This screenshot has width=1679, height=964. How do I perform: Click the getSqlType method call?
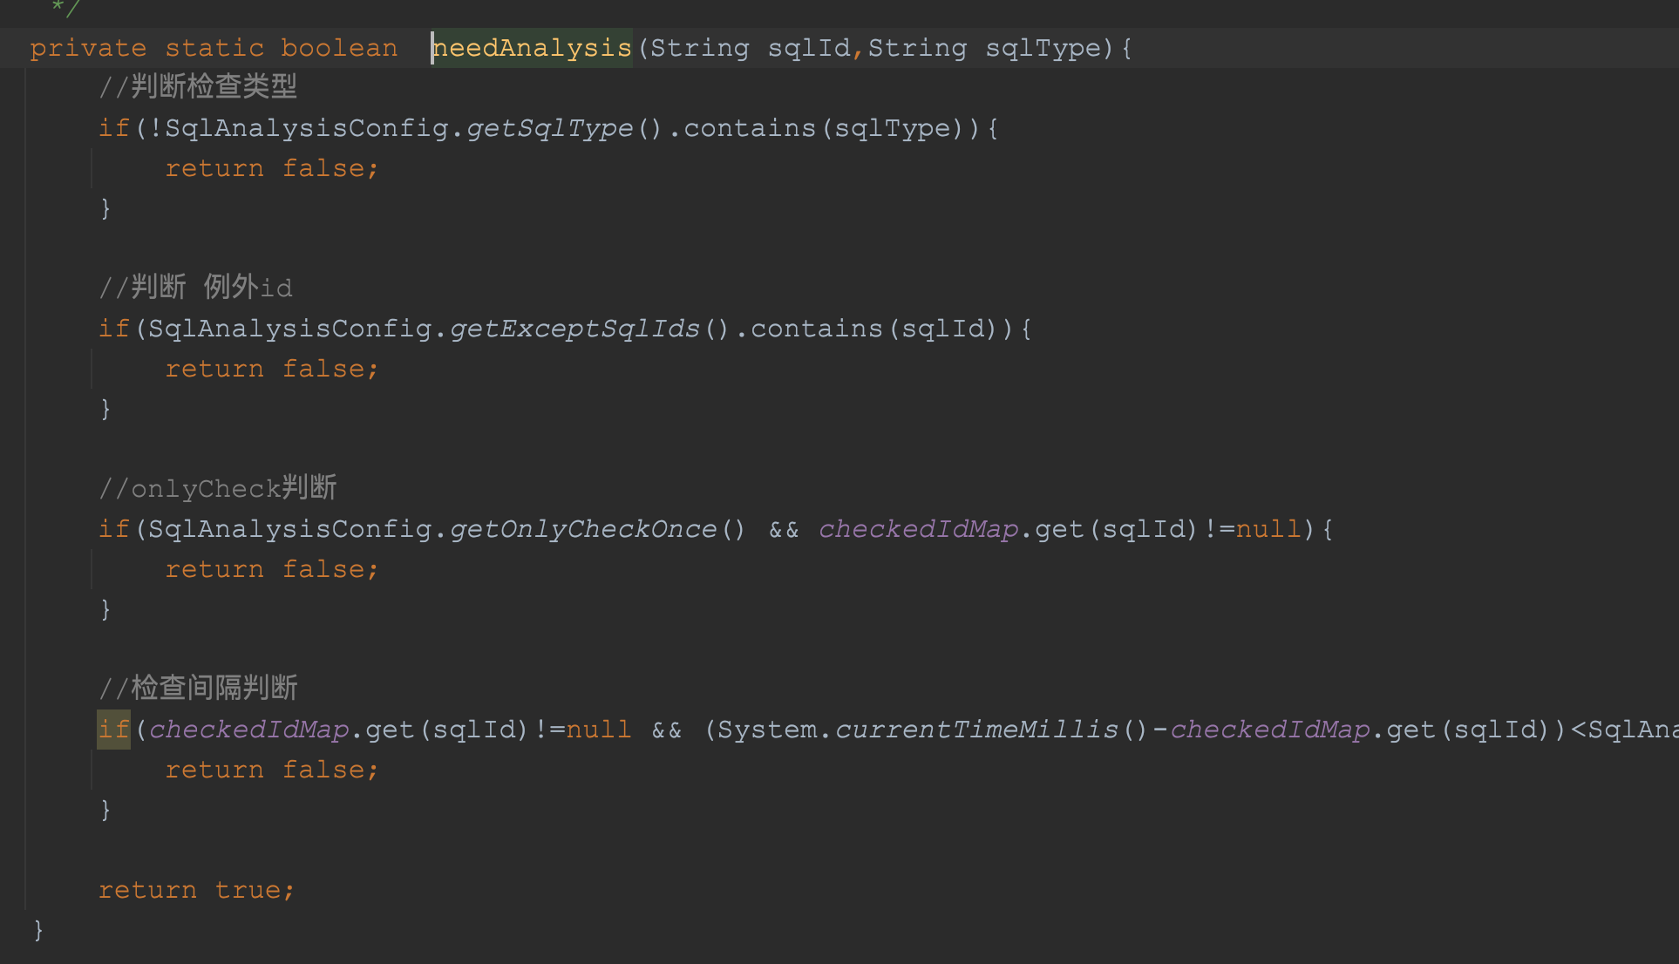[x=549, y=128]
